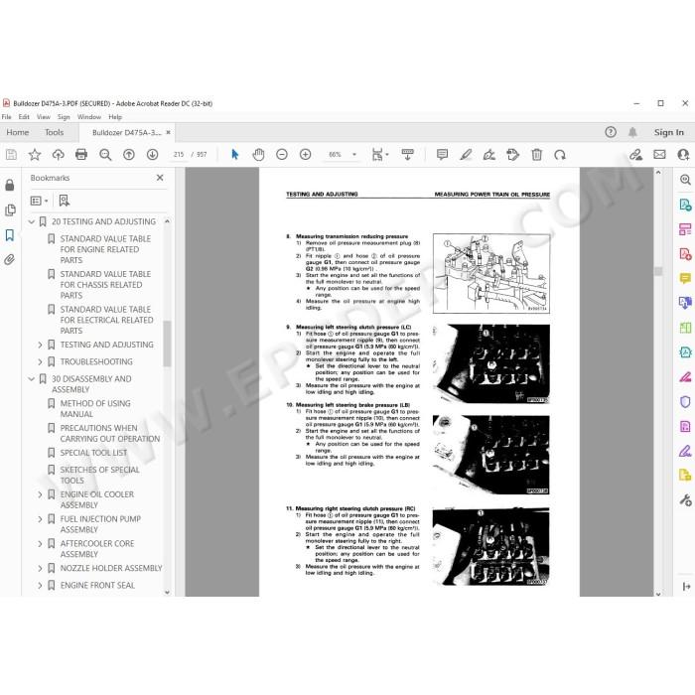Open SPECIAL TOOL LIST bookmark
The image size is (695, 695).
click(x=93, y=453)
